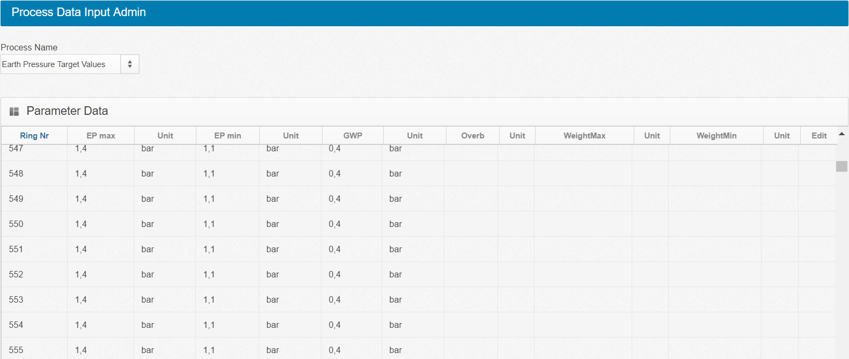Select the WeightMax column header
This screenshot has width=849, height=359.
pyautogui.click(x=584, y=136)
